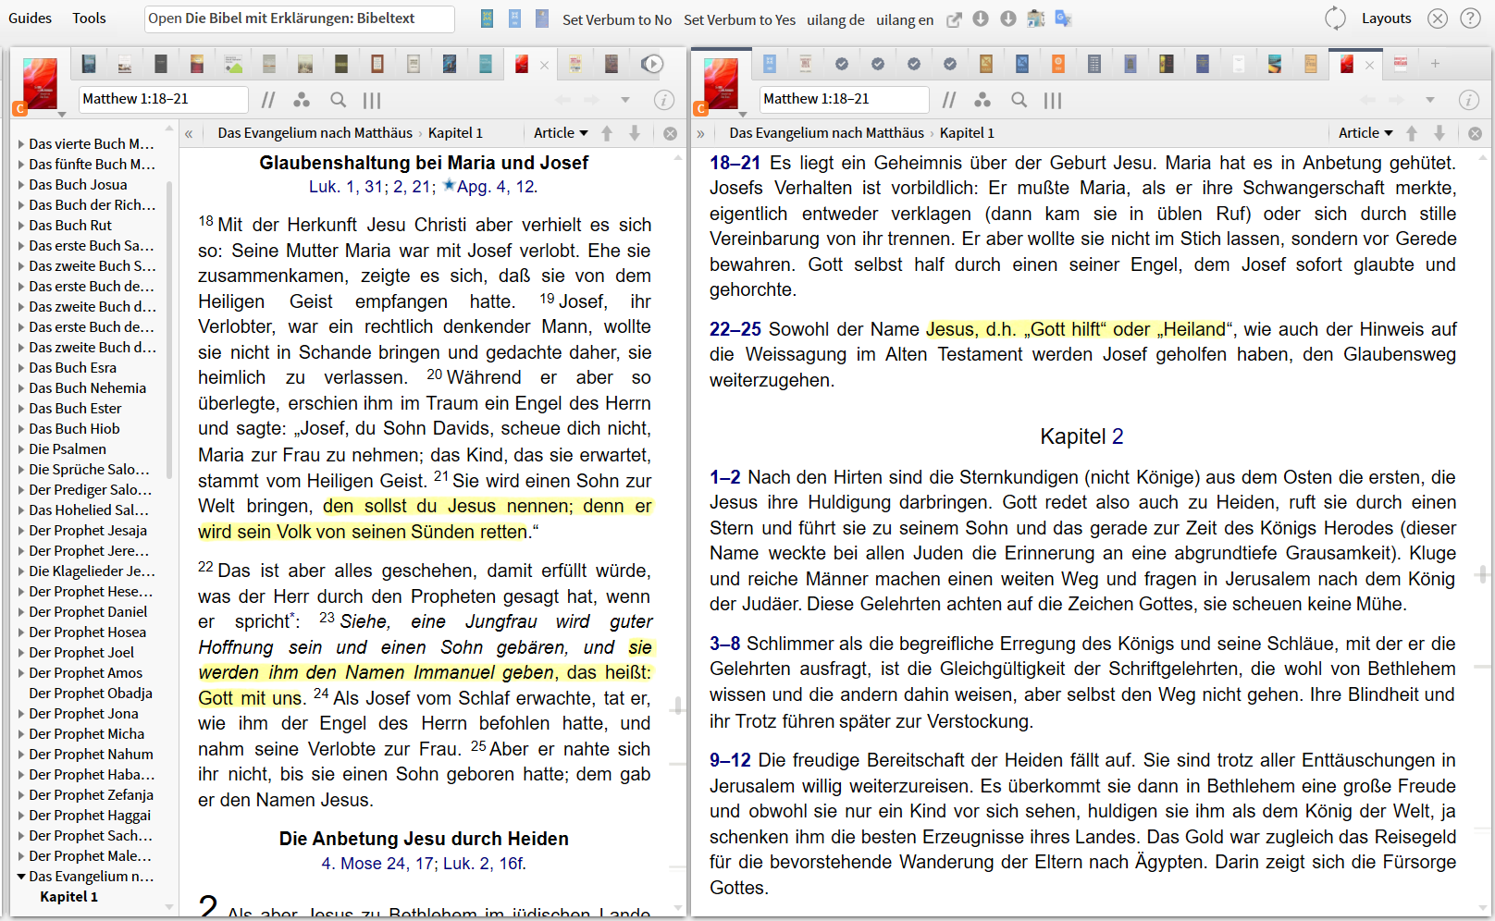Click the external link shortcut icon
The width and height of the screenshot is (1495, 921).
tap(954, 19)
